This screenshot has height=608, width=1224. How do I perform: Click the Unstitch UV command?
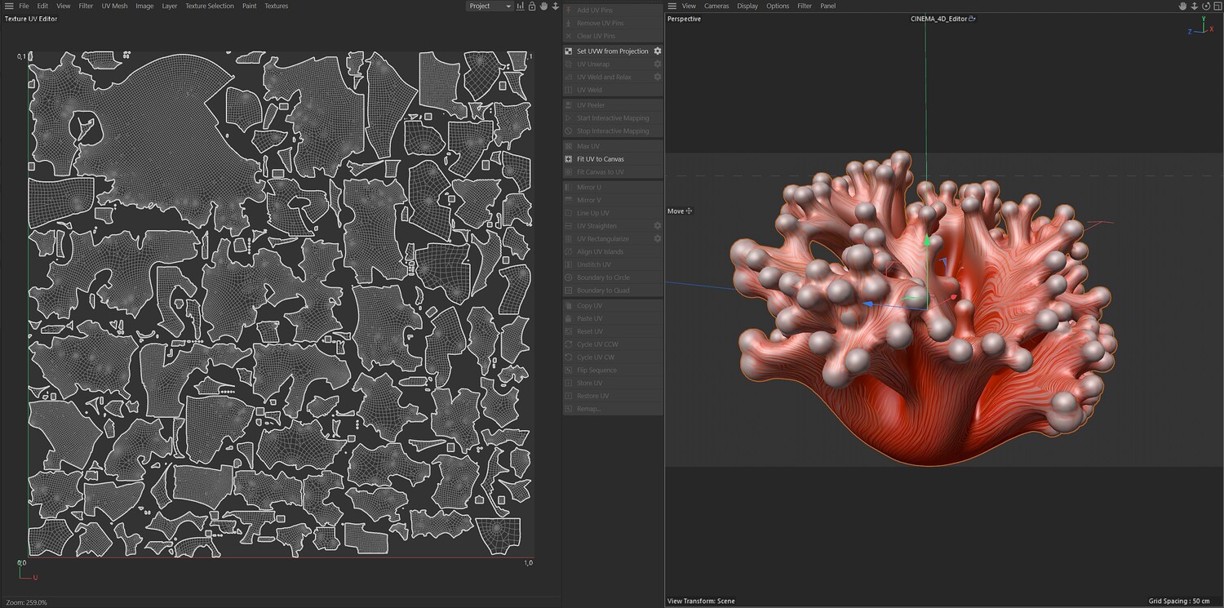click(613, 264)
